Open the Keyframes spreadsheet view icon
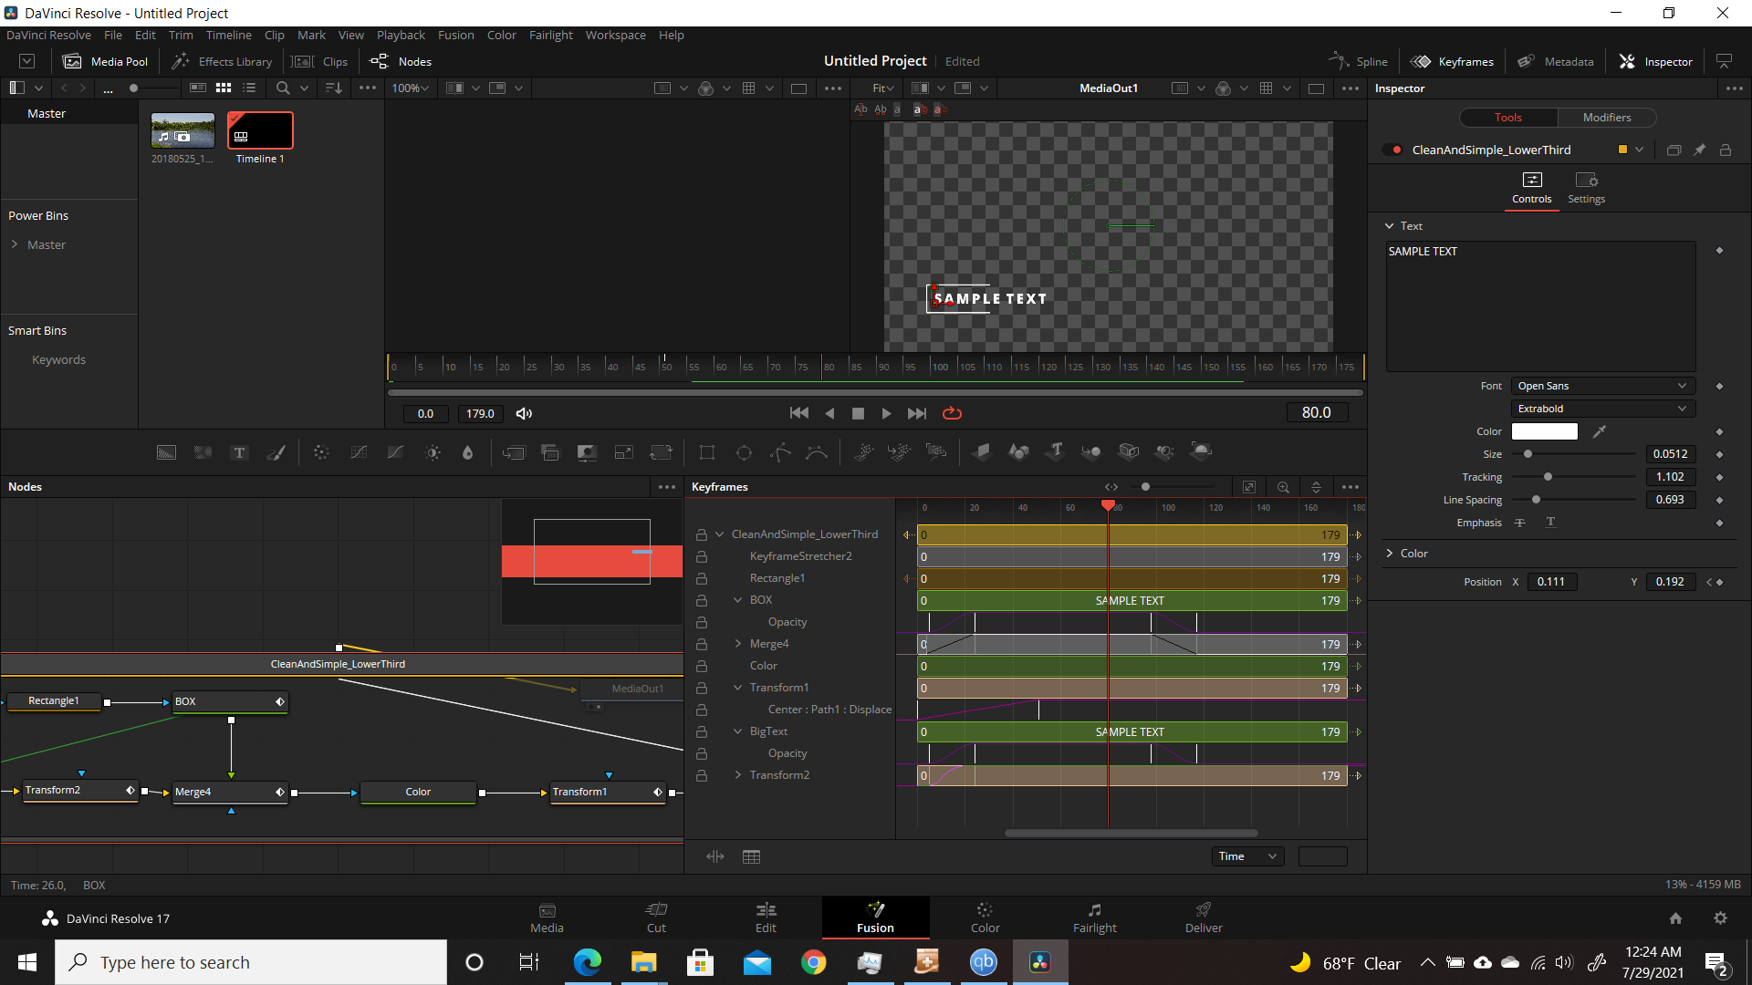The width and height of the screenshot is (1752, 985). pos(751,856)
